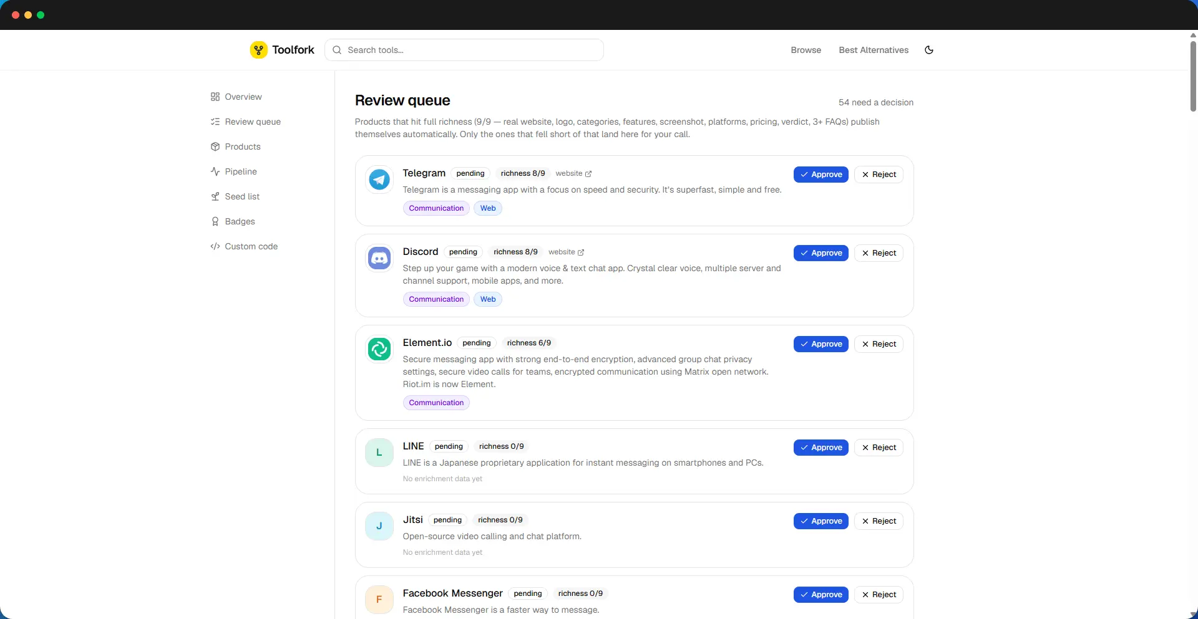Open Discord's website link
Image resolution: width=1198 pixels, height=619 pixels.
click(x=566, y=252)
